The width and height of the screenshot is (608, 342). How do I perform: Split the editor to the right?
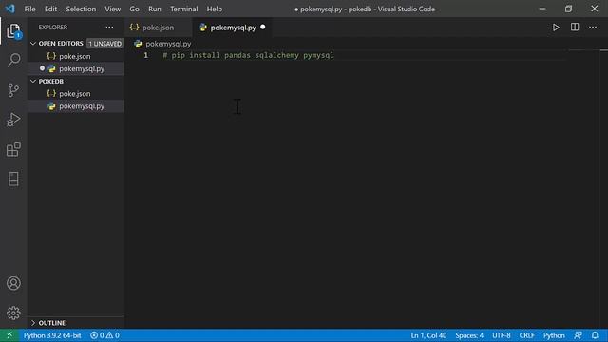pos(574,28)
